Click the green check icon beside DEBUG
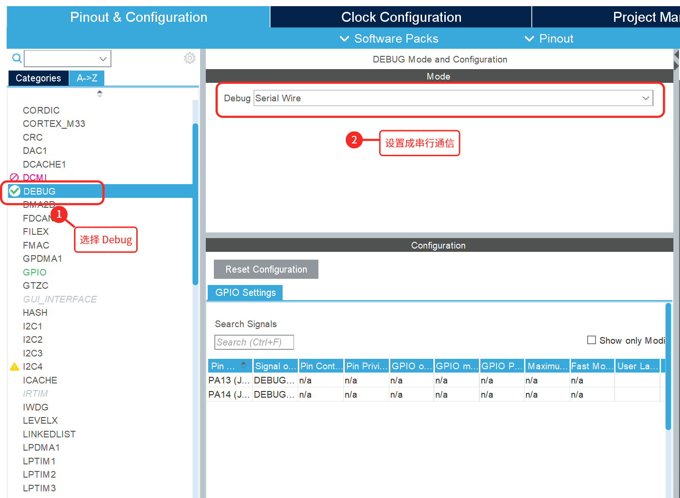Viewport: 680px width, 498px height. (x=15, y=191)
